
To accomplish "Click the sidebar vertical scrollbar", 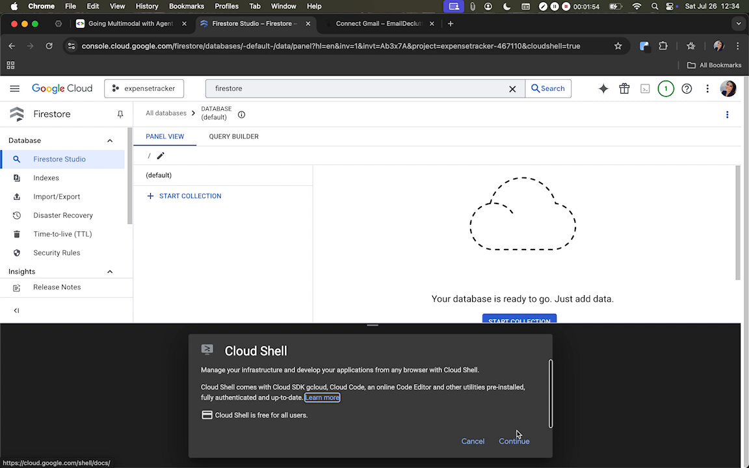I will click(129, 175).
